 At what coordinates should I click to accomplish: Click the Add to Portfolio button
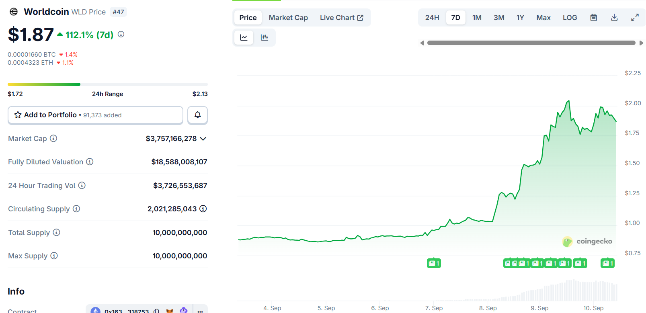point(95,115)
